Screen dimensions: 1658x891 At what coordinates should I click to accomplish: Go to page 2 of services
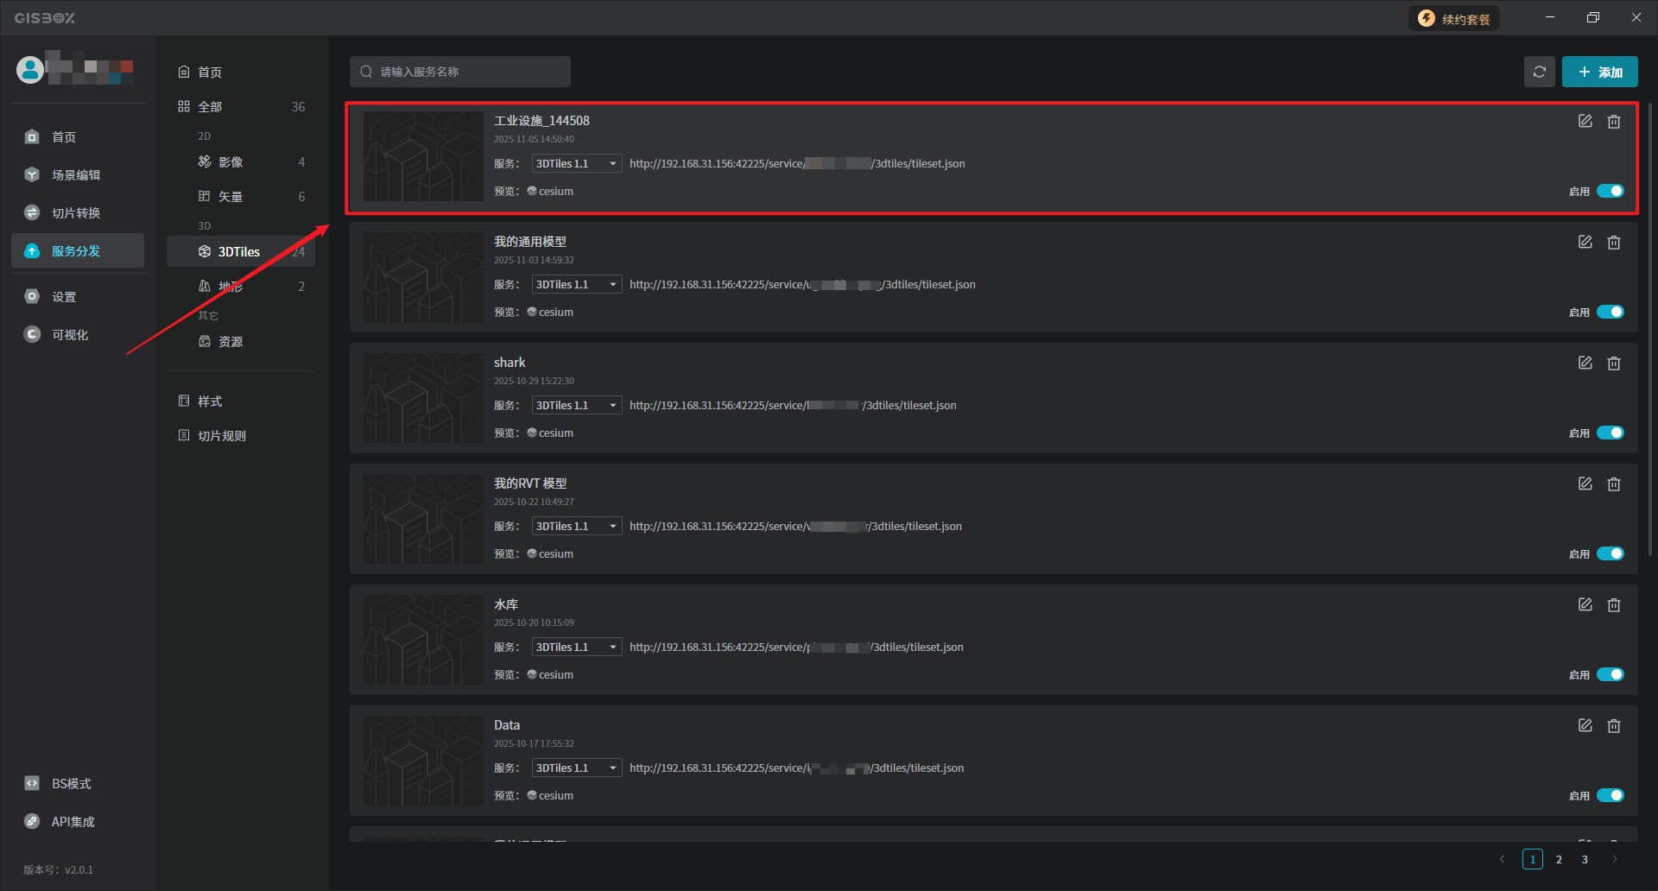click(1559, 859)
